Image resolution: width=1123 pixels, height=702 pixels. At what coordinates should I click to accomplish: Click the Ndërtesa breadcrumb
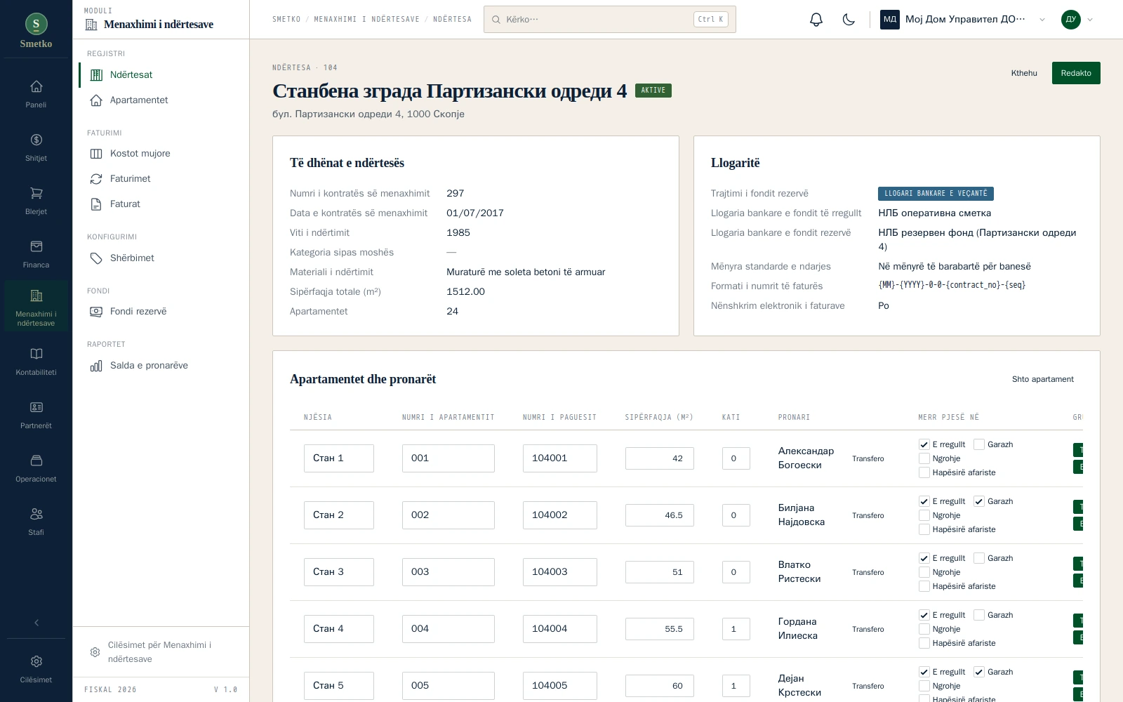[452, 20]
